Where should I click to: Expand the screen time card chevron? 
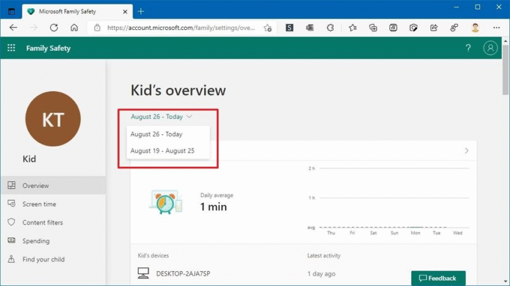click(x=467, y=151)
